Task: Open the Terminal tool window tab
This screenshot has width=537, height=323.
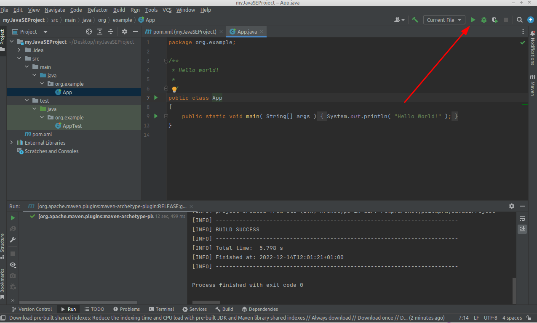Action: click(160, 309)
